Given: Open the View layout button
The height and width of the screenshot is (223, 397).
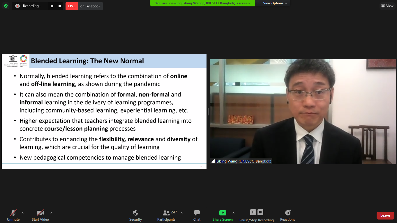Looking at the screenshot, I should 387,6.
